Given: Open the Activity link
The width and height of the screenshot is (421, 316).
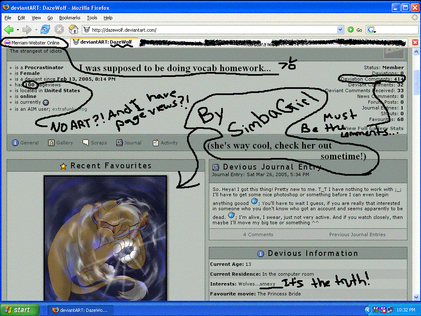Looking at the screenshot, I should [x=169, y=143].
